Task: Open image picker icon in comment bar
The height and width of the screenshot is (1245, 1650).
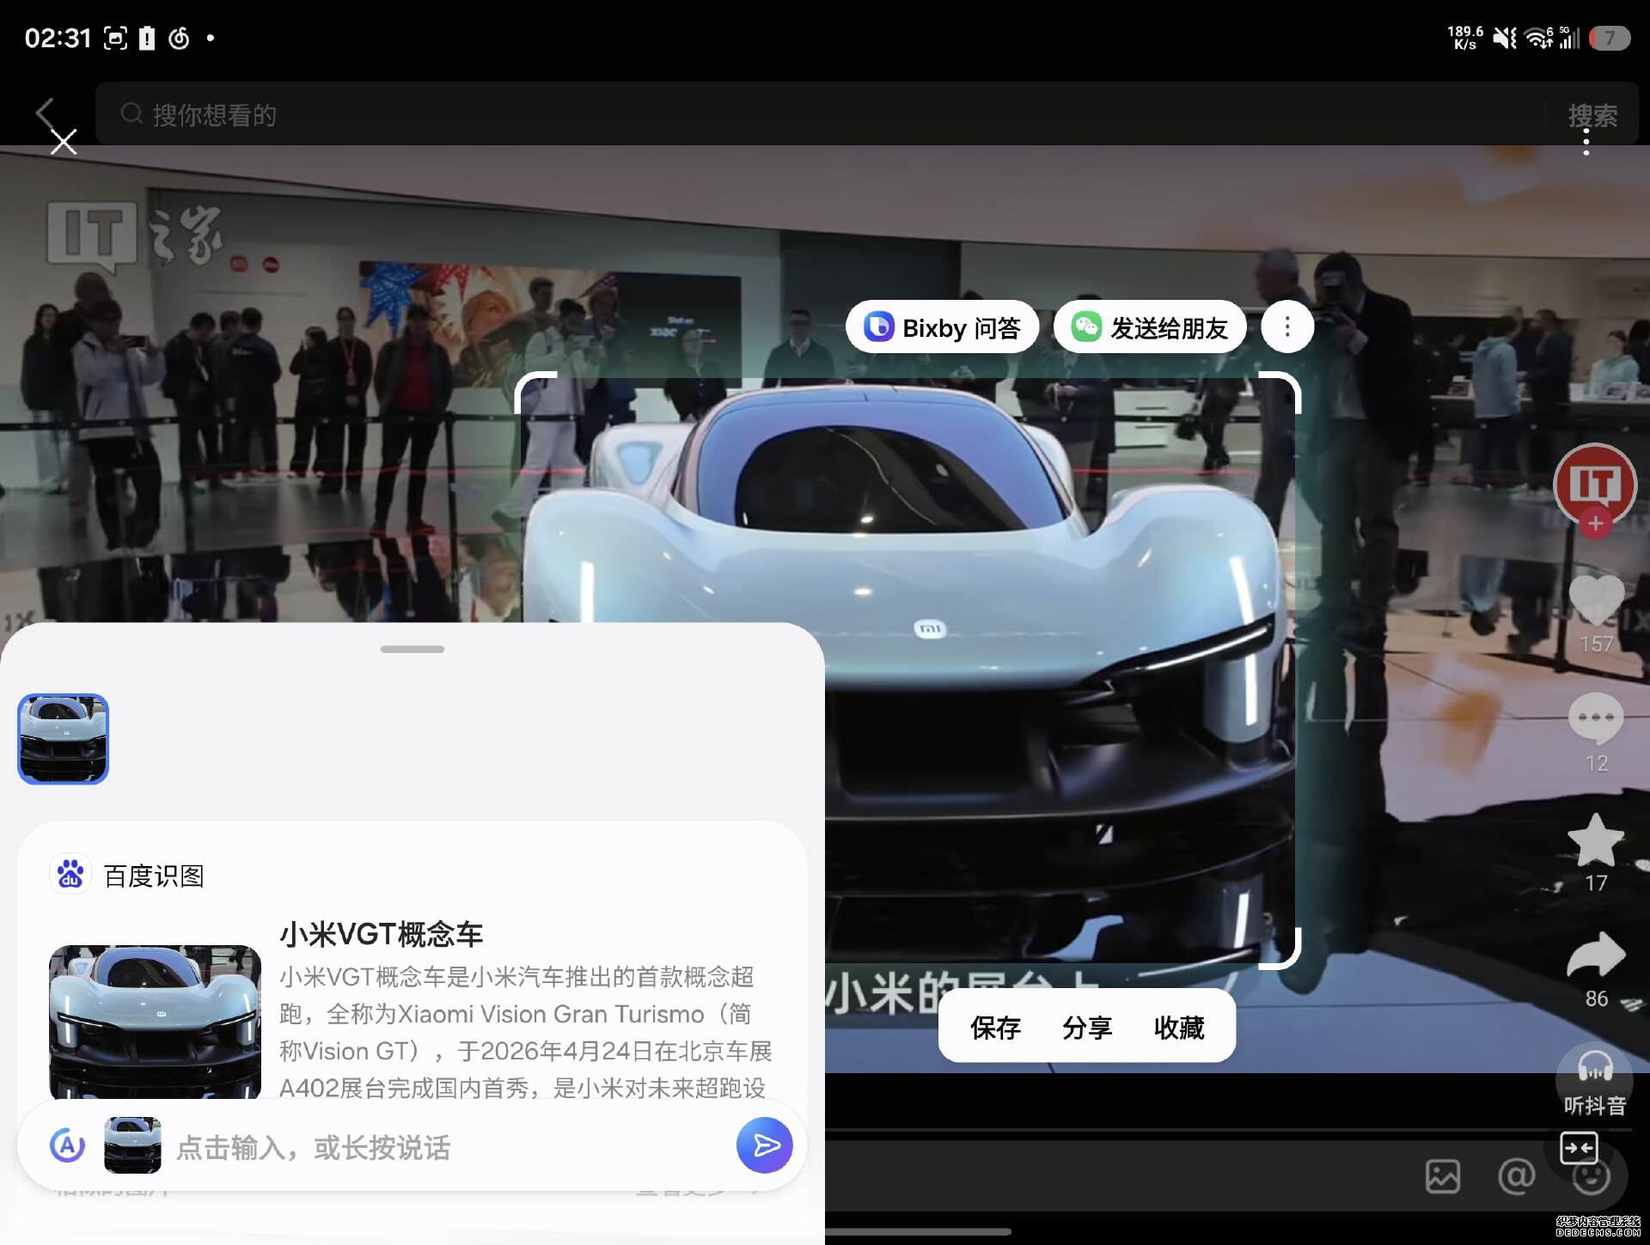Action: pos(1443,1176)
